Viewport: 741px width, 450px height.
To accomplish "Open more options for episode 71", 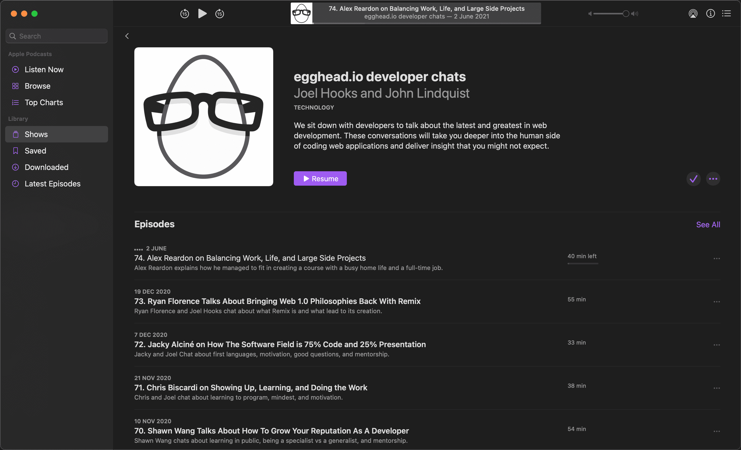I will click(717, 388).
